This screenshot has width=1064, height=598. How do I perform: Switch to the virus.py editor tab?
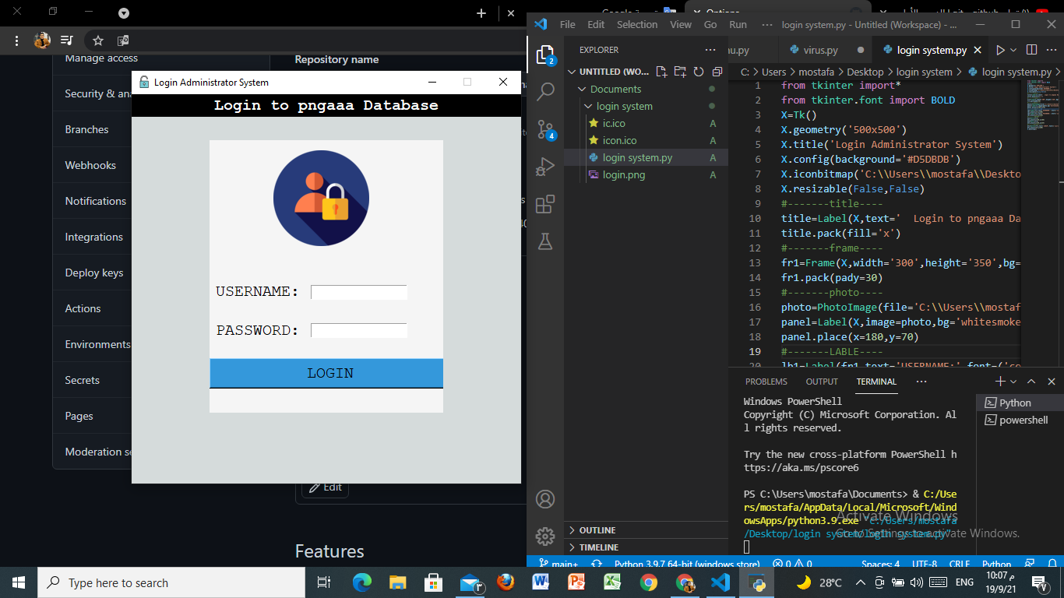[x=820, y=50]
